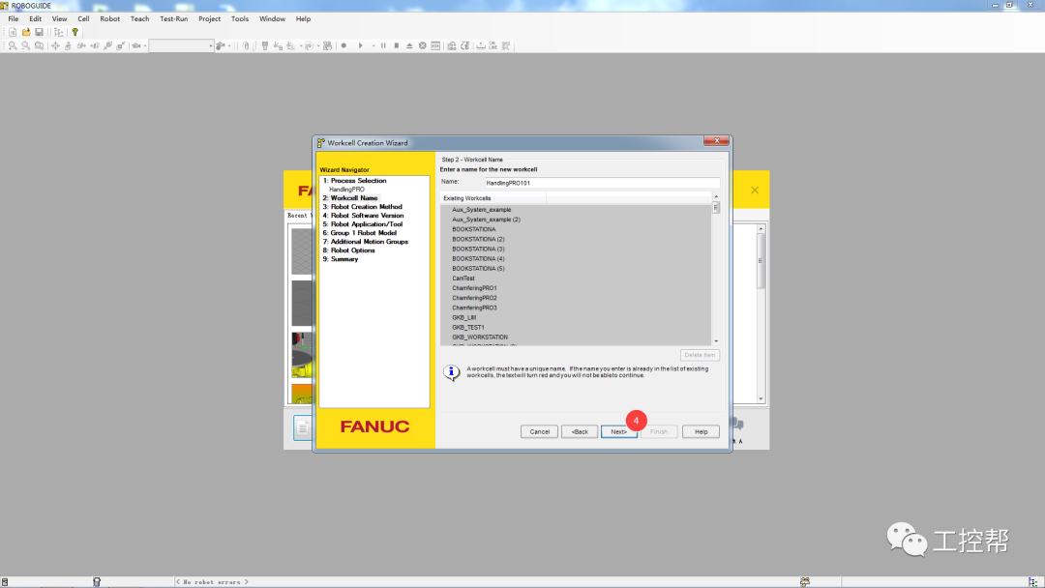The width and height of the screenshot is (1045, 588).
Task: Click the four-arrow center view icon
Action: 55,46
